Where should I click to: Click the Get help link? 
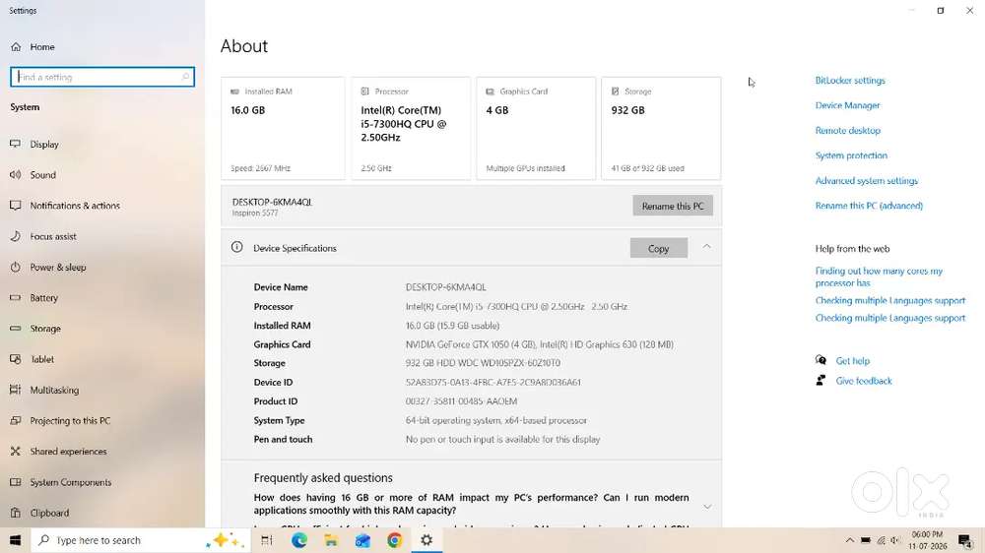(852, 361)
